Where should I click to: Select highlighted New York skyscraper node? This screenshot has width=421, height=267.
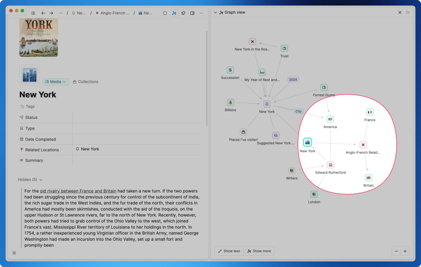pyautogui.click(x=307, y=142)
